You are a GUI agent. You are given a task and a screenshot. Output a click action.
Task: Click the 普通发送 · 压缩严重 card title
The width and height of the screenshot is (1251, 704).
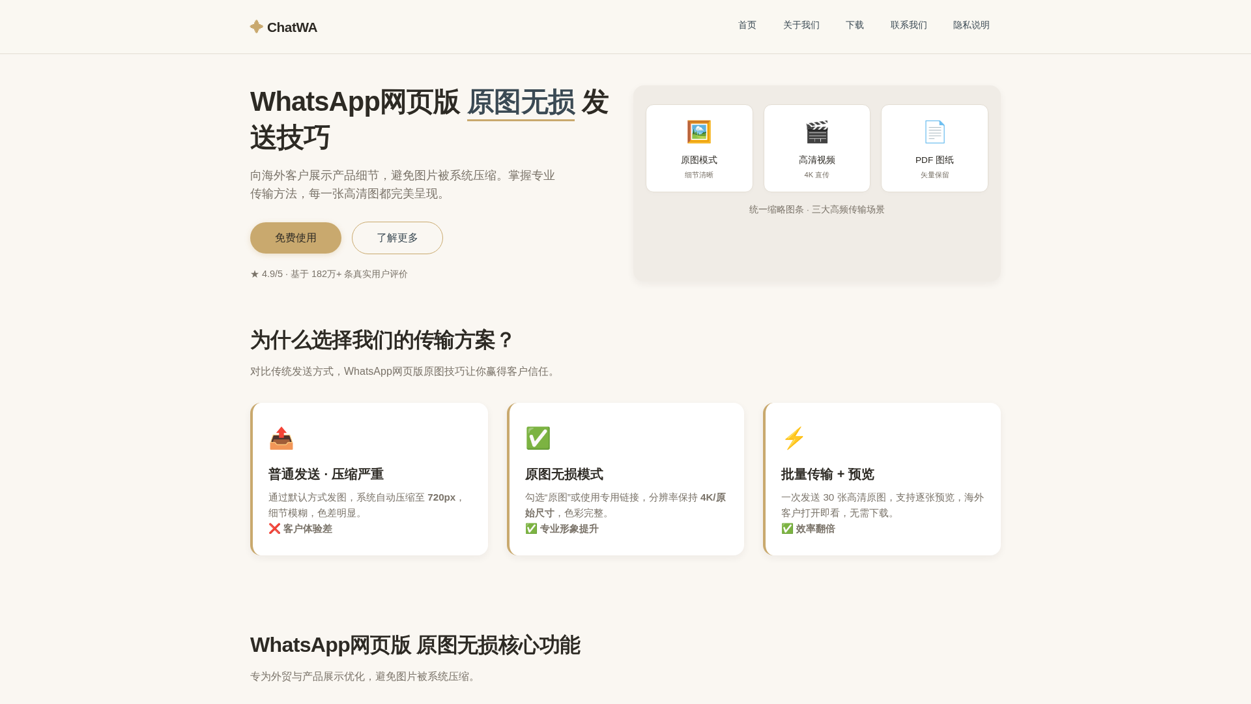pyautogui.click(x=326, y=475)
